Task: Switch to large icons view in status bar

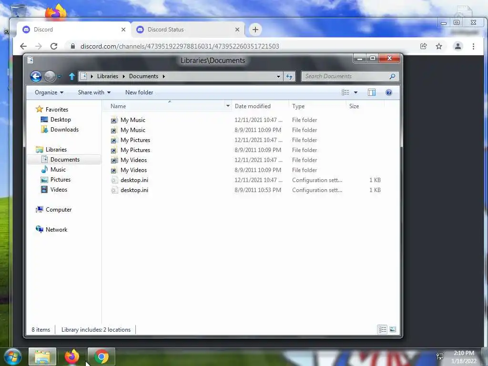Action: click(x=393, y=329)
